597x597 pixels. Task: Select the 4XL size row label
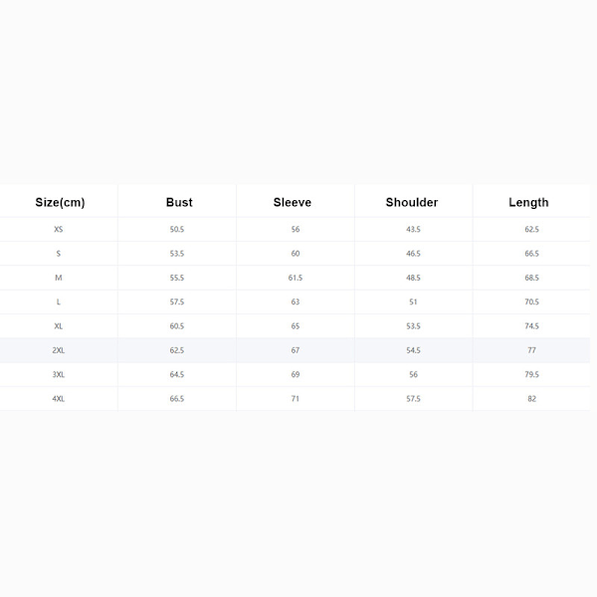(x=59, y=399)
